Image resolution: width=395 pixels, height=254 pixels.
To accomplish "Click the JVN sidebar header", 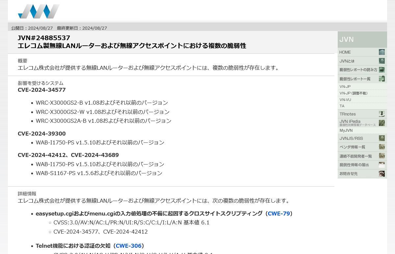I will pos(362,39).
